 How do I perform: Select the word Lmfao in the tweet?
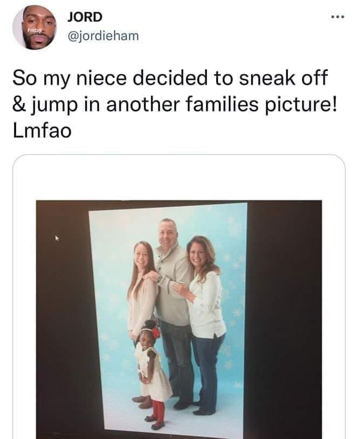point(42,131)
